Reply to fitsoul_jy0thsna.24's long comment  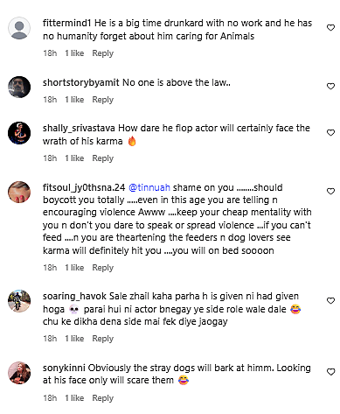[102, 268]
